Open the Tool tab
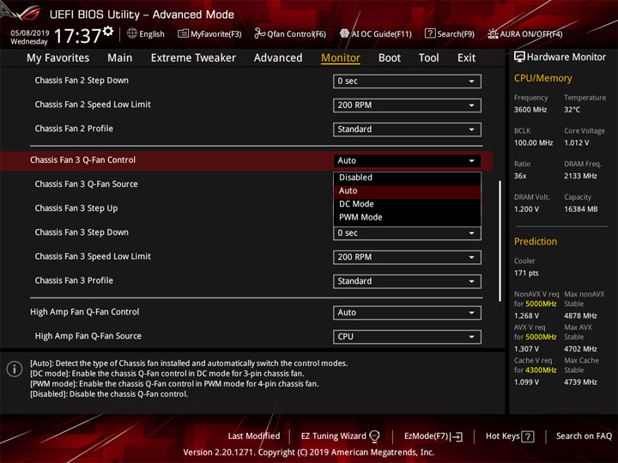This screenshot has width=618, height=463. click(428, 58)
